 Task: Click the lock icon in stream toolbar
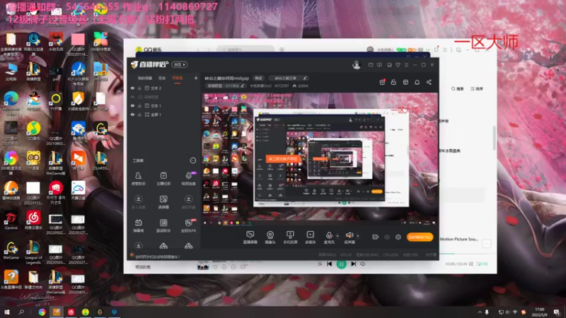click(393, 82)
